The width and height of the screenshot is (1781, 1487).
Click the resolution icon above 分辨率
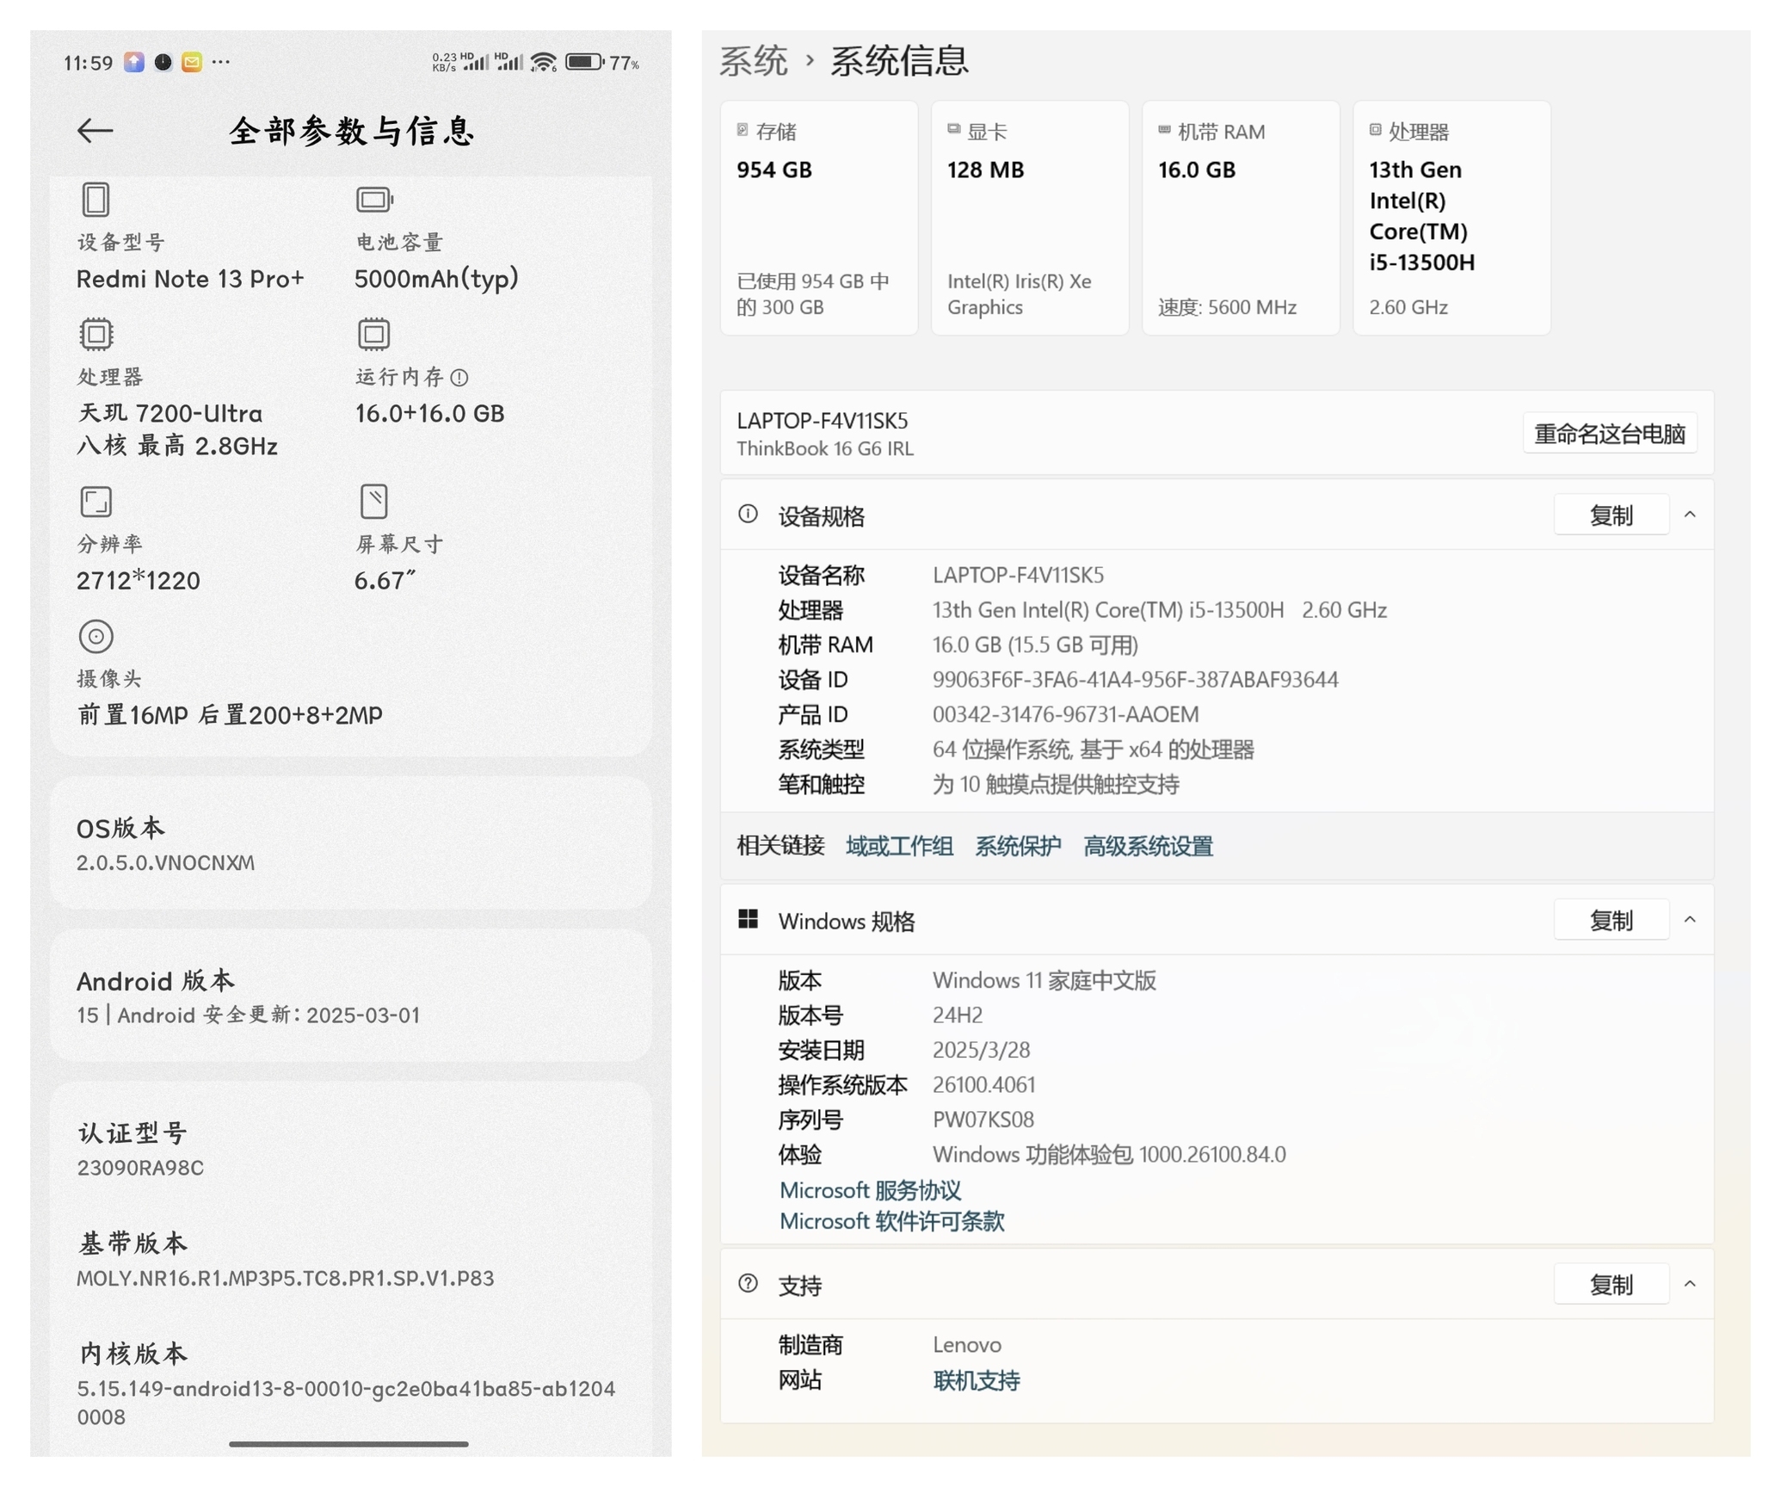[x=96, y=501]
